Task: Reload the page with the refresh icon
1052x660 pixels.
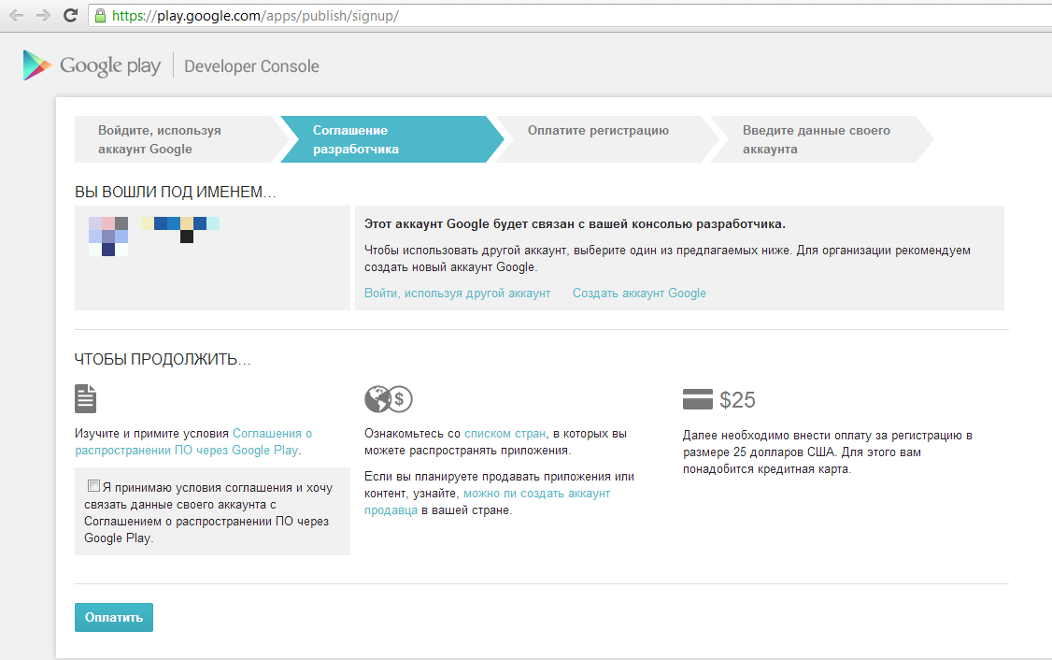Action: tap(70, 16)
